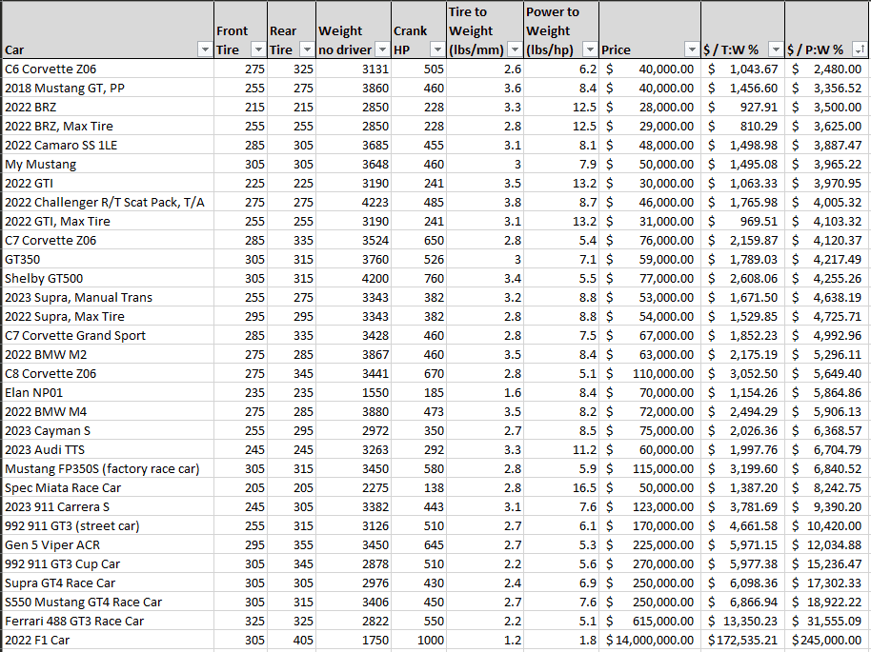Open the Power to Weight filter dropdown
Viewport: 871px width, 652px height.
pos(590,49)
